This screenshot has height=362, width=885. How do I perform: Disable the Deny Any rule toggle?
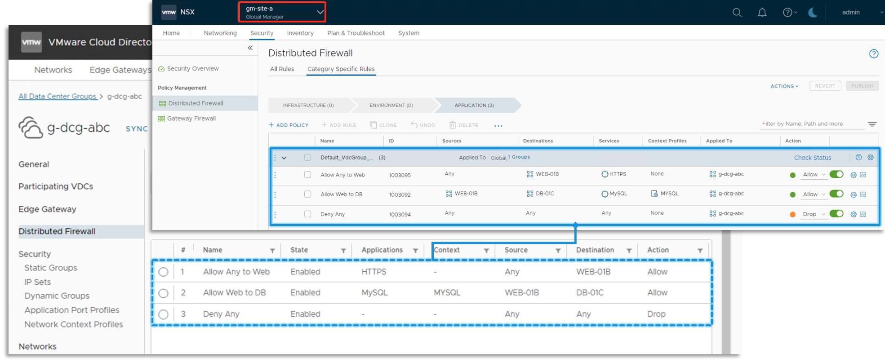click(836, 214)
